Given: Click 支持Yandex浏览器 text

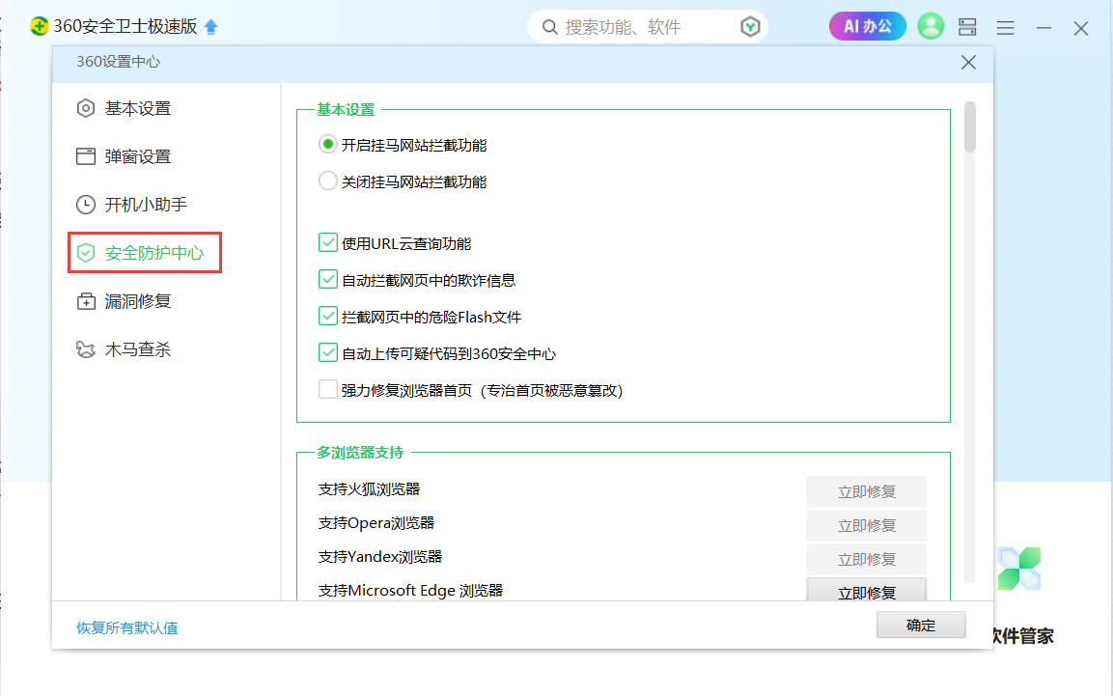Looking at the screenshot, I should coord(379,557).
